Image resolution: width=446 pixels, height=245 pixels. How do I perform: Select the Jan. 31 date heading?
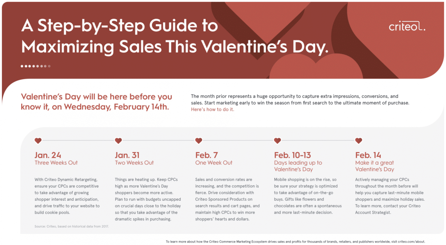tap(127, 155)
